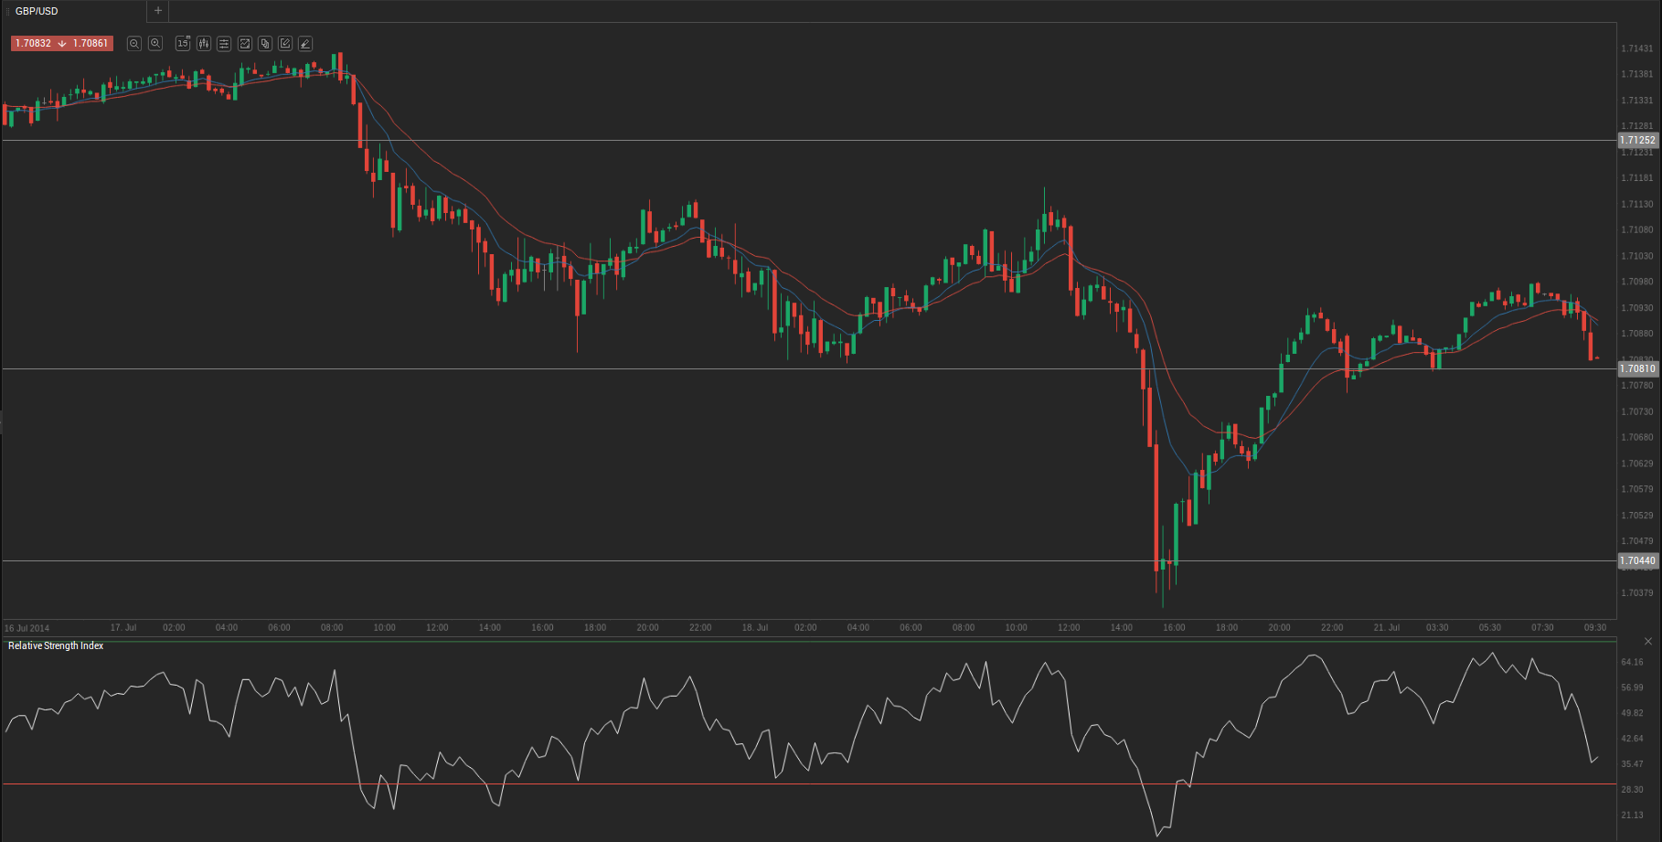This screenshot has height=842, width=1662.
Task: Click the indicators chart icon
Action: 245,44
